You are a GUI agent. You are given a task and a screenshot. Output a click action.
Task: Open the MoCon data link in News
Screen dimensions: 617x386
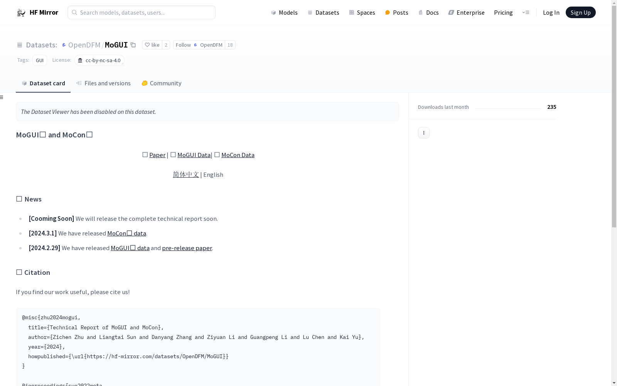[x=126, y=233]
